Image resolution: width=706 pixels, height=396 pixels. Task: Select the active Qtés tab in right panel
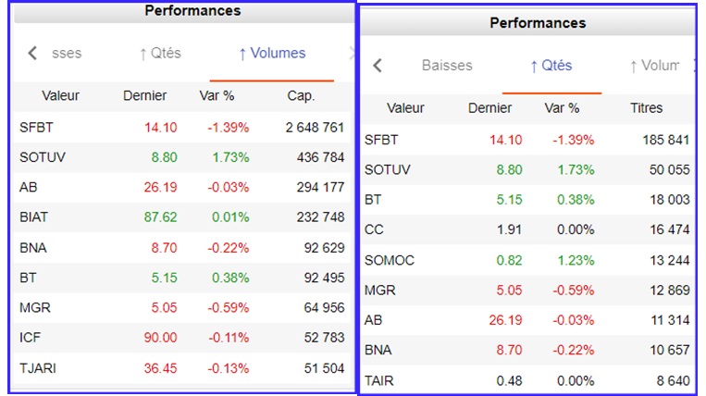[x=551, y=66]
